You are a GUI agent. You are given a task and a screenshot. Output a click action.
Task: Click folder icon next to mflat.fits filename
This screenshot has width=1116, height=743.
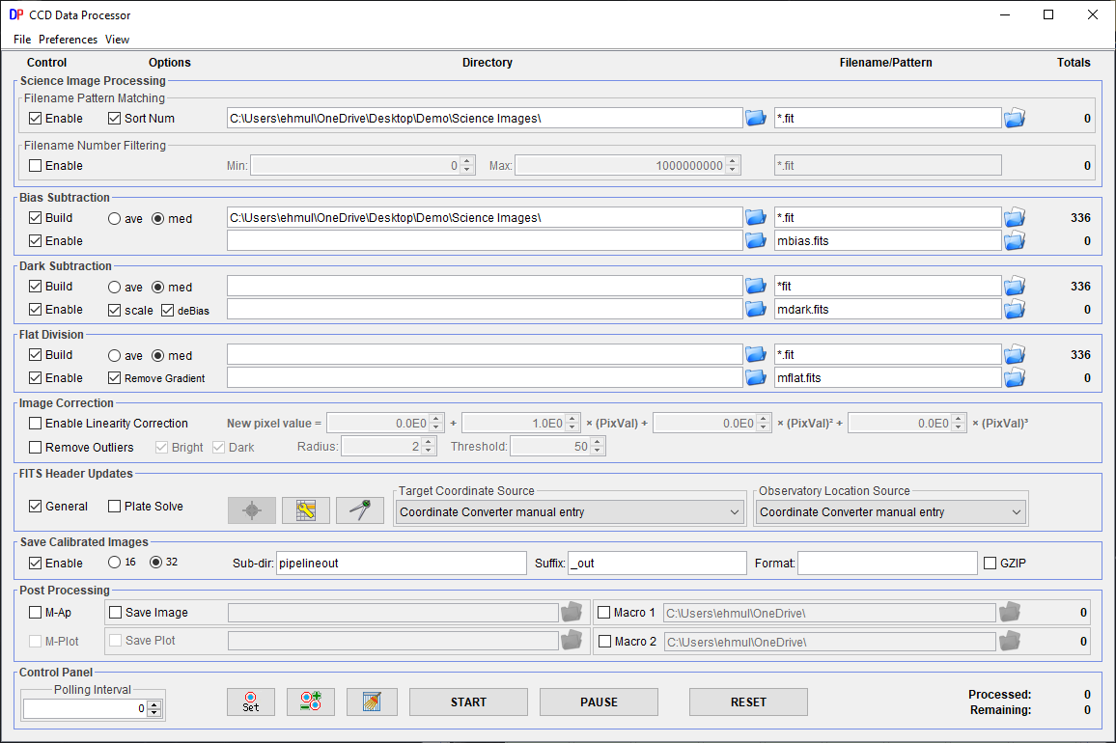pos(1014,377)
